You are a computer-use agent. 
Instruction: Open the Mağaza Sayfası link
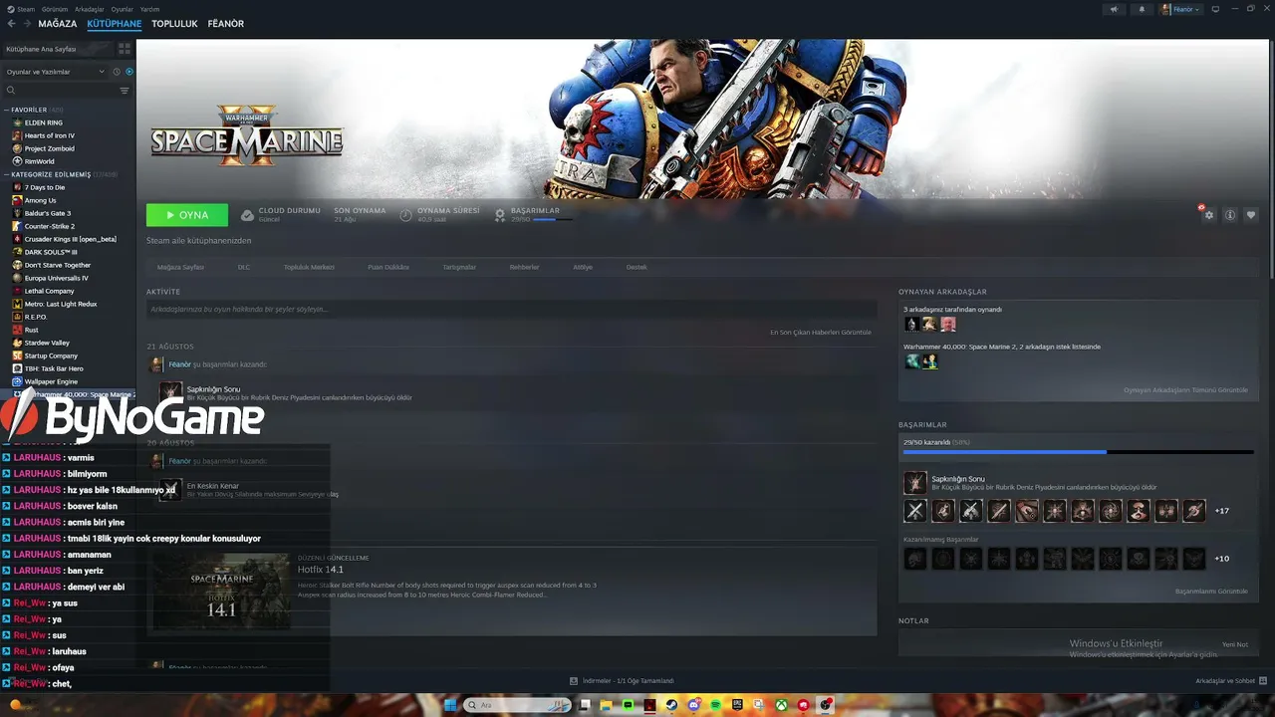pyautogui.click(x=180, y=267)
